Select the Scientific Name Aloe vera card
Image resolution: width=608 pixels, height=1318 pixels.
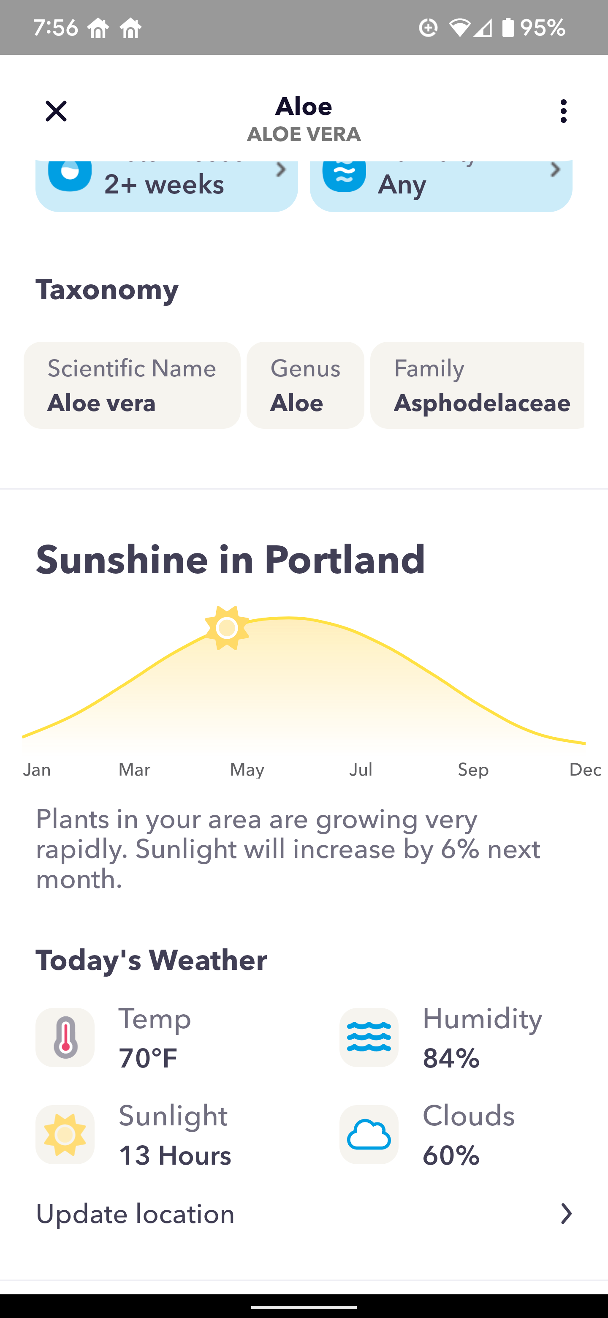click(132, 385)
